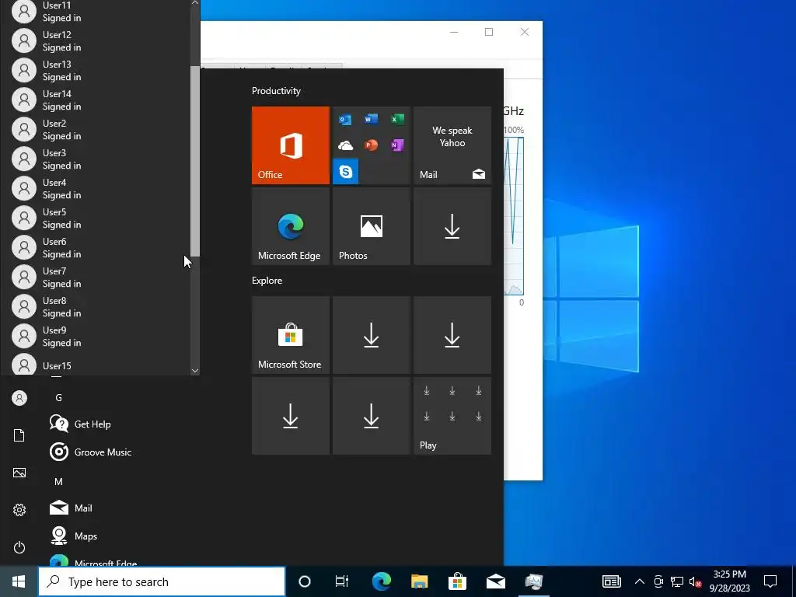Open Microsoft Edge from the taskbar
Viewport: 796px width, 597px height.
pyautogui.click(x=381, y=581)
